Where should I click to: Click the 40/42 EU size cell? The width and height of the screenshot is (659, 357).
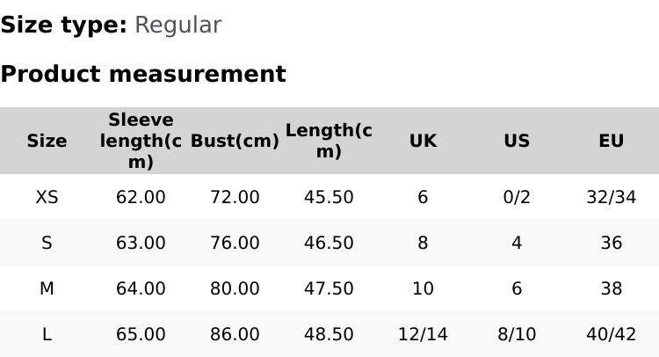coord(611,334)
